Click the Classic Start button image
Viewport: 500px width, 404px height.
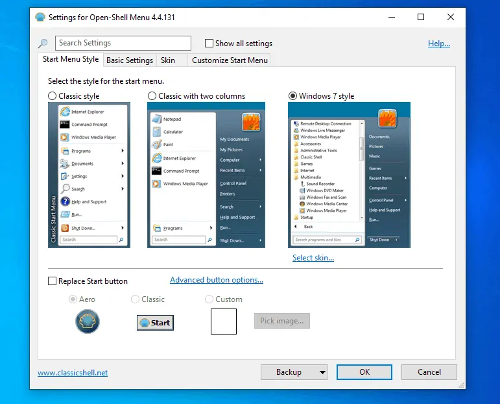155,322
